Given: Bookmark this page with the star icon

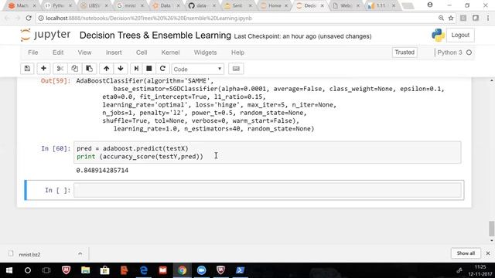Looking at the screenshot, I should [x=451, y=19].
